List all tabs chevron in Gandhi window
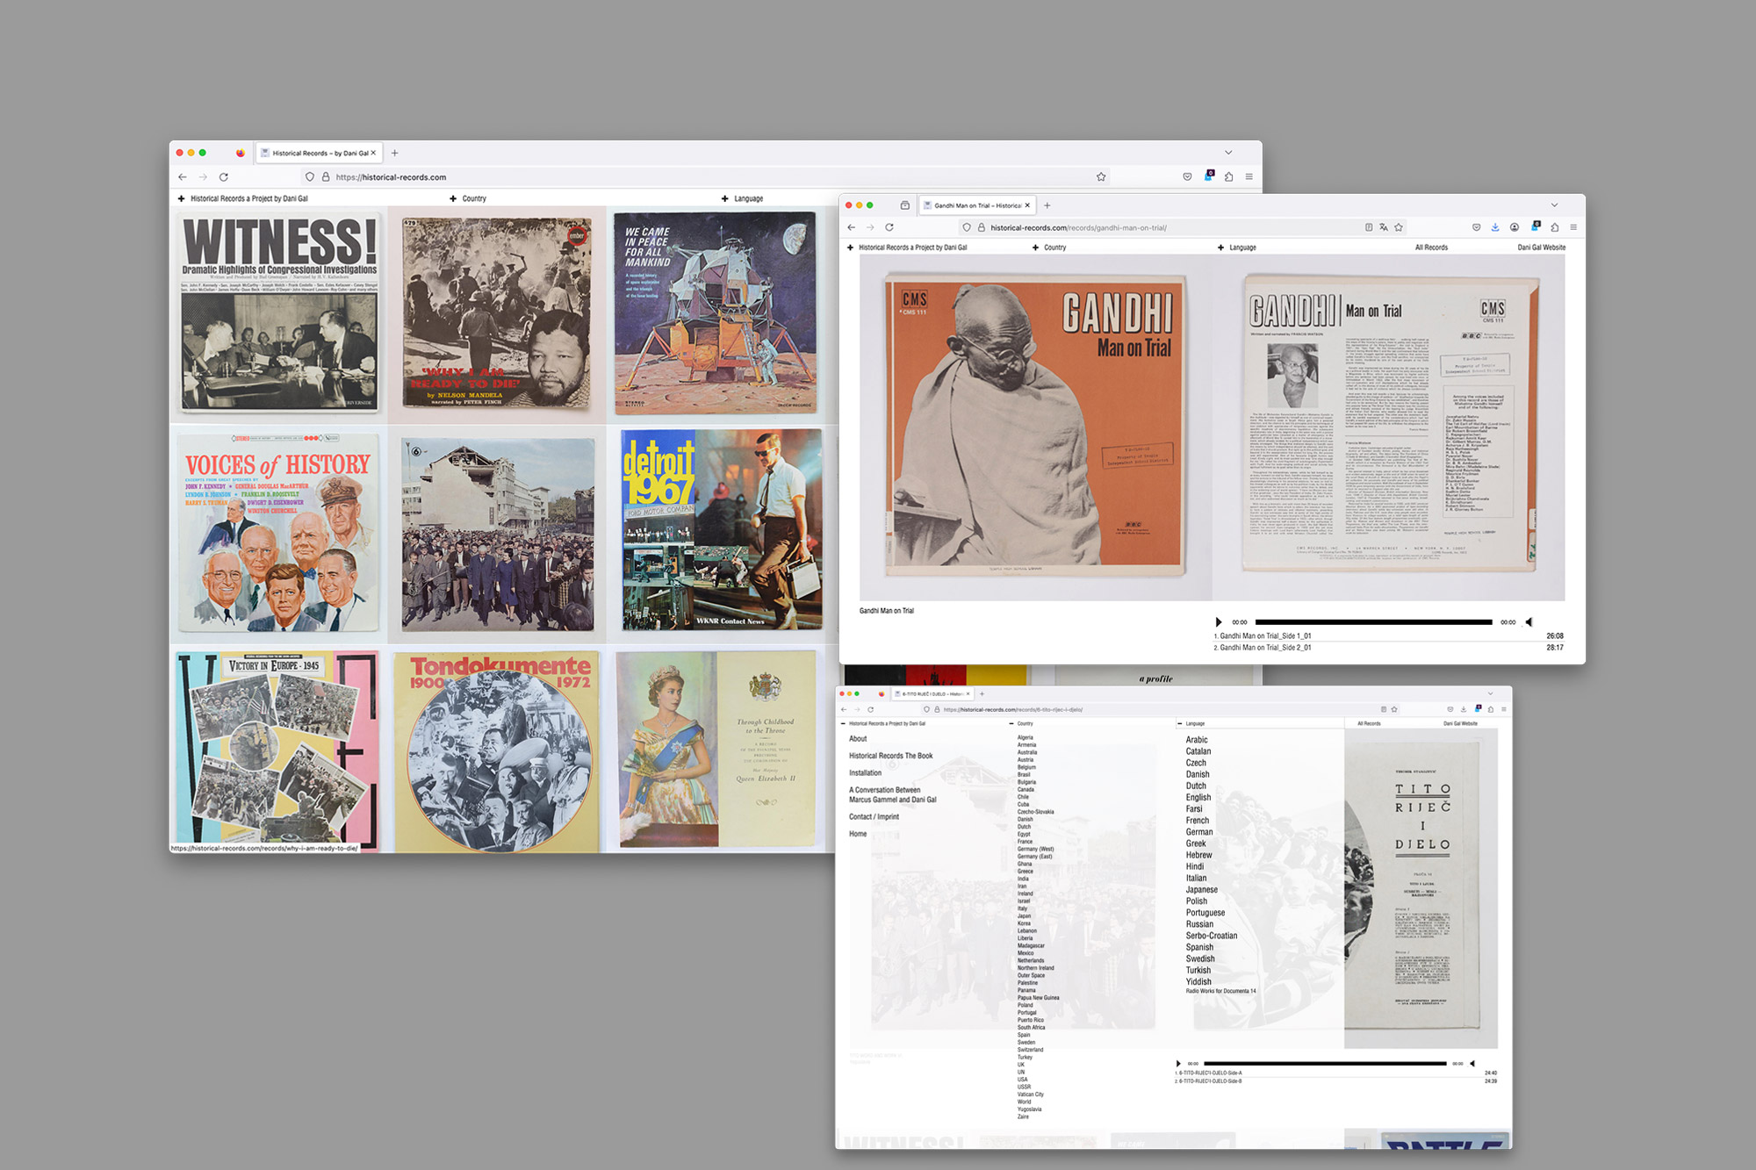The width and height of the screenshot is (1756, 1170). [x=1554, y=205]
